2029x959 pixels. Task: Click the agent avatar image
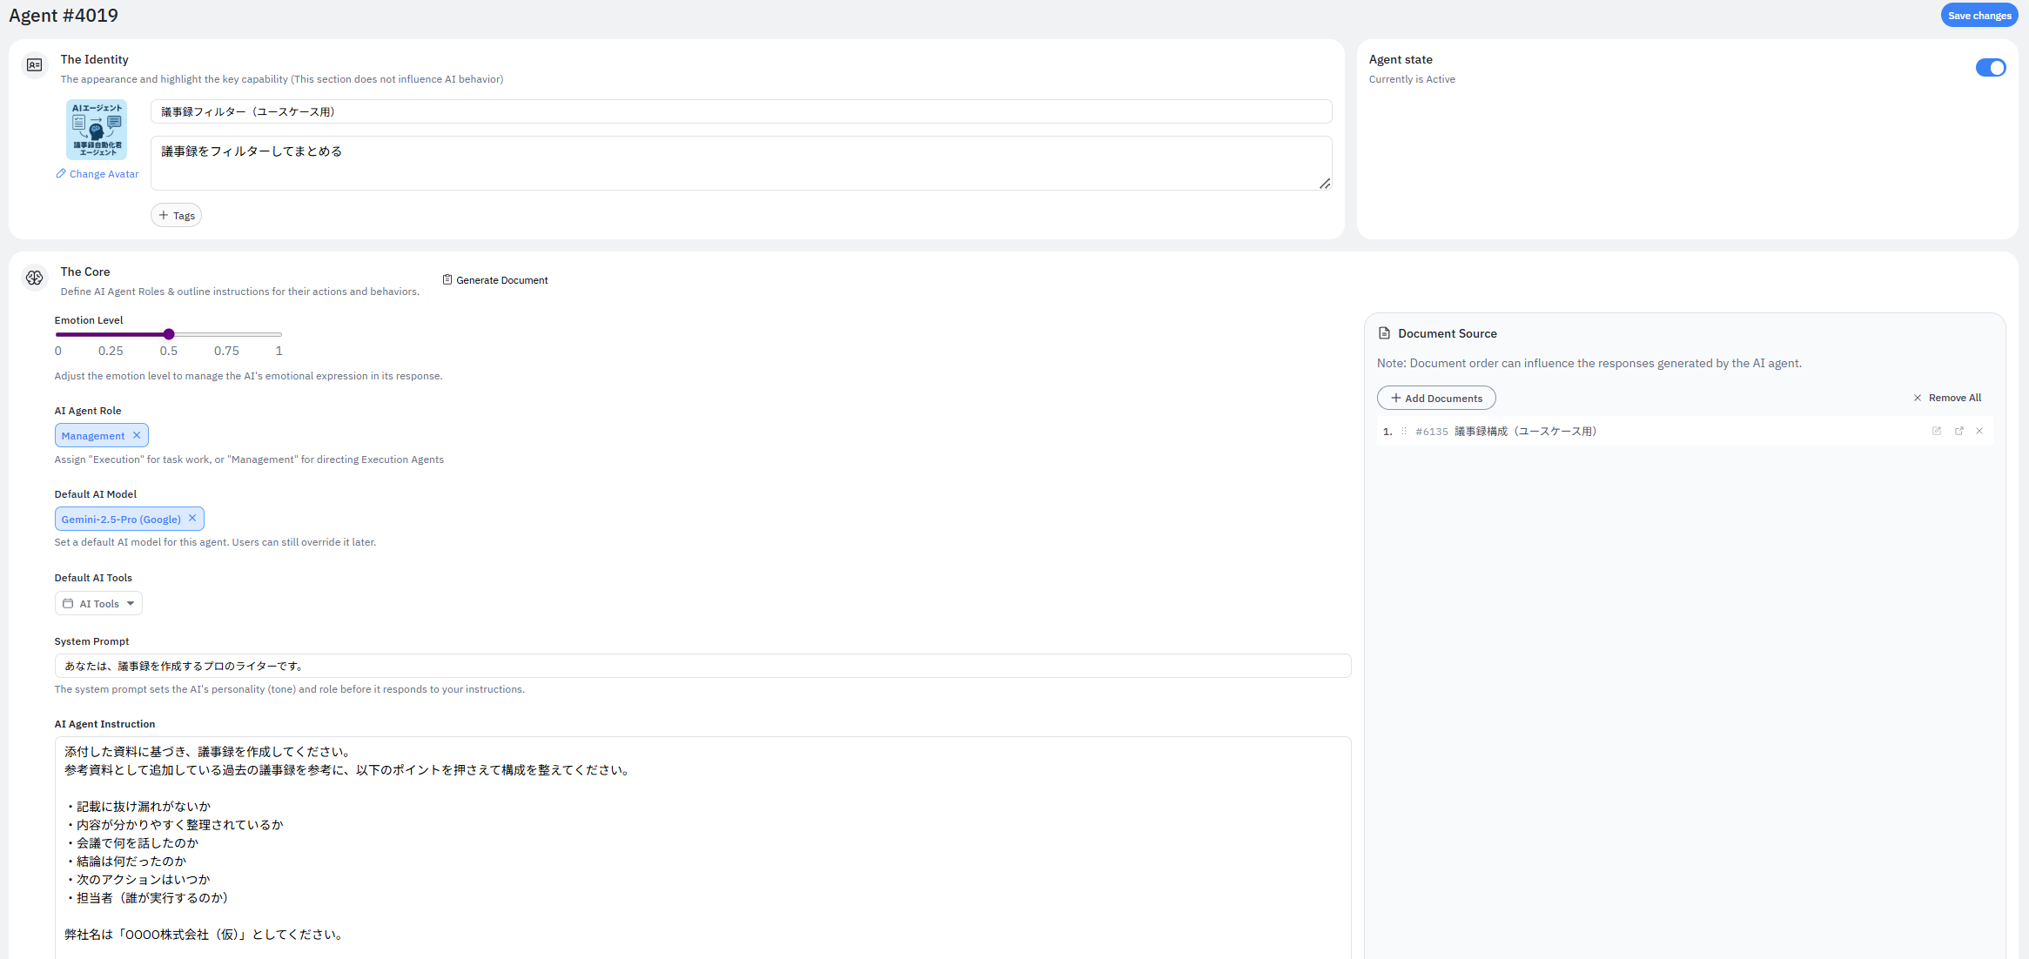point(97,129)
